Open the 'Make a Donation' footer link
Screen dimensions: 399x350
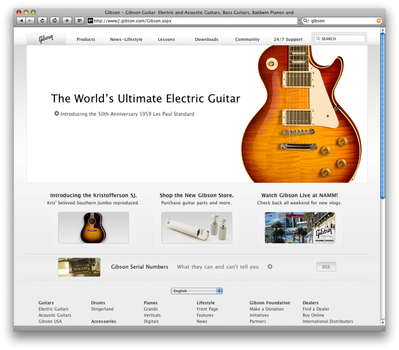267,309
